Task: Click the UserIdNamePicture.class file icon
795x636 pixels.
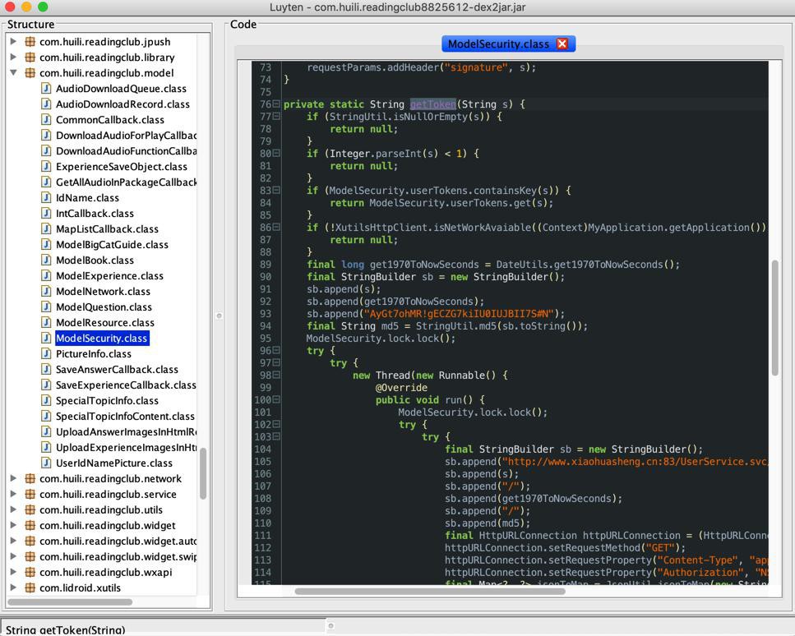Action: click(47, 463)
